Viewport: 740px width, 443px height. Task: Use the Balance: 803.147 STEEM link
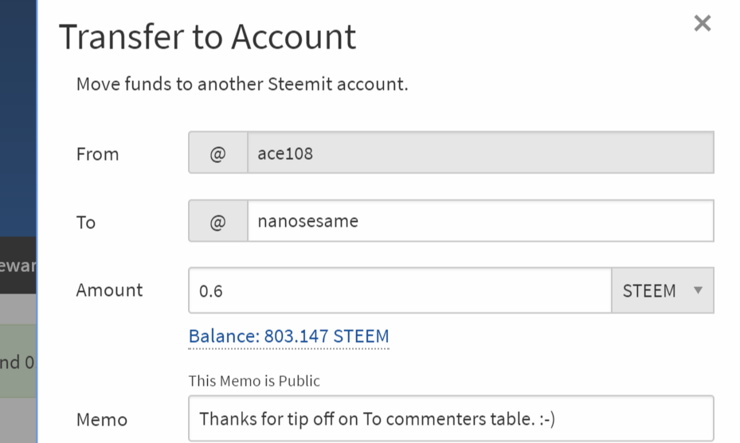[x=288, y=336]
